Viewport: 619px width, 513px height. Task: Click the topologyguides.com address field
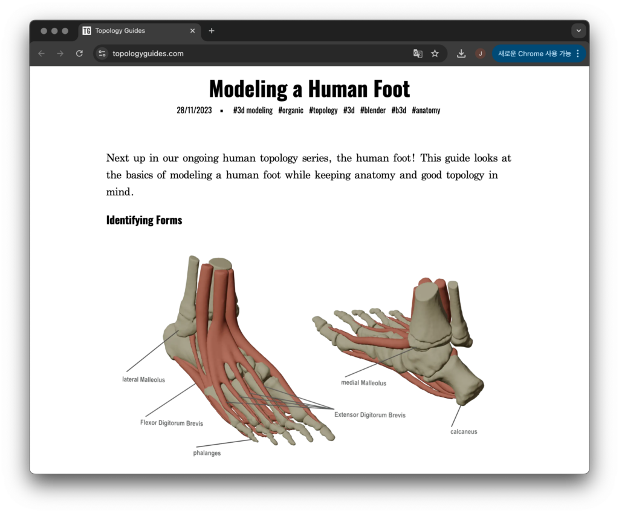[242, 54]
